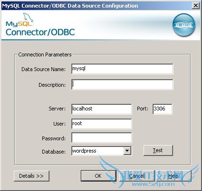Confirm the configuration with OK

(x=98, y=176)
